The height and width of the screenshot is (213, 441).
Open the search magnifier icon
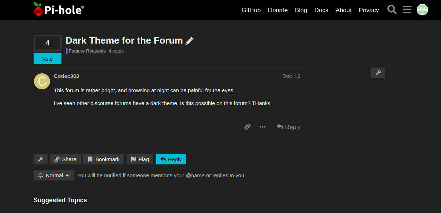[x=392, y=10]
